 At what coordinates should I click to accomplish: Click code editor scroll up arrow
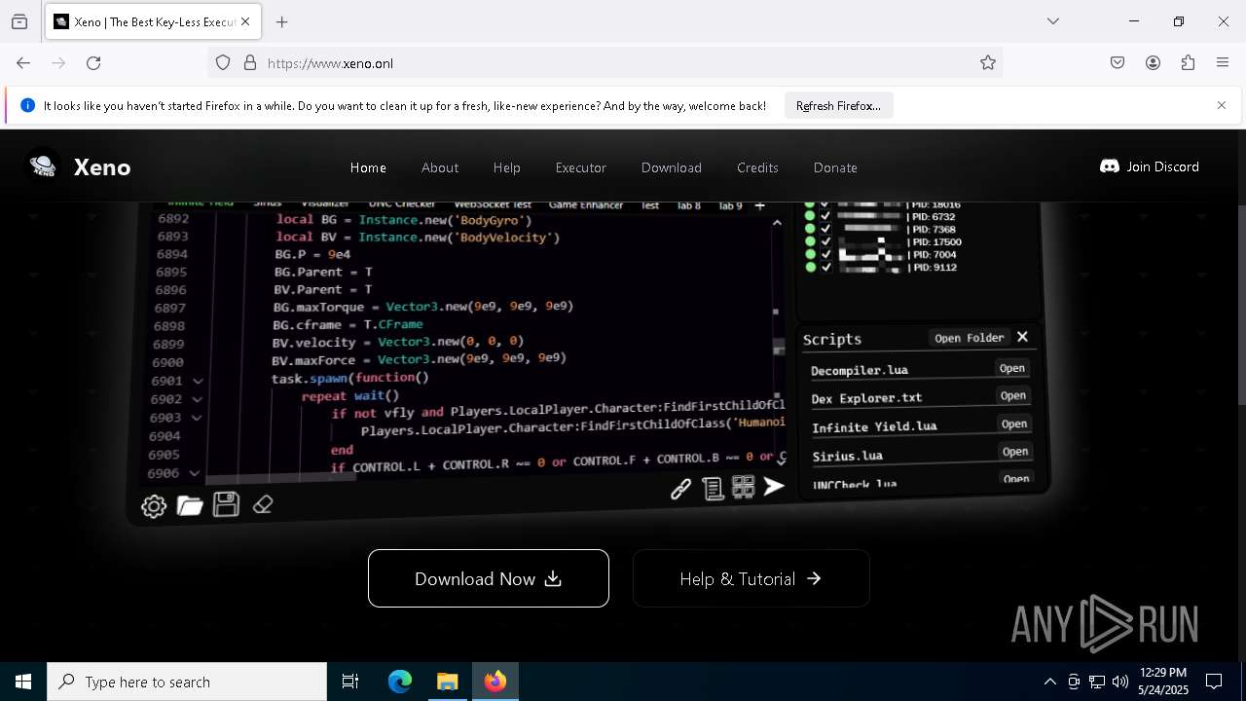click(777, 223)
